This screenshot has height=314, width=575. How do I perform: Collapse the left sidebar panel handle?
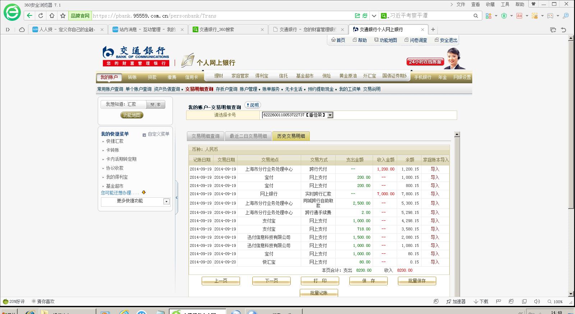[176, 198]
